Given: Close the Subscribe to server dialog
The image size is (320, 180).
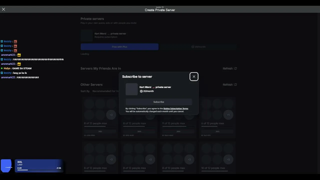Looking at the screenshot, I should (x=194, y=76).
